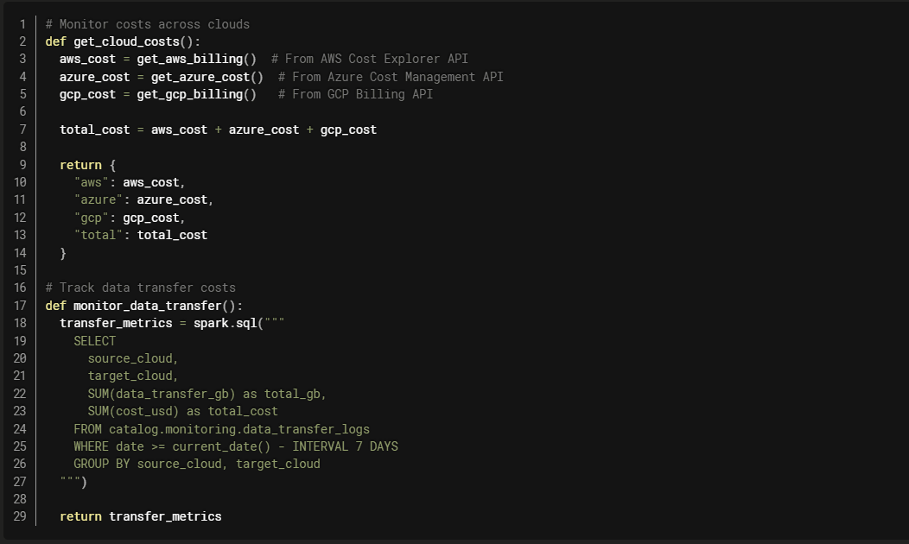Click the monitor_data_transfer function name

click(x=148, y=306)
